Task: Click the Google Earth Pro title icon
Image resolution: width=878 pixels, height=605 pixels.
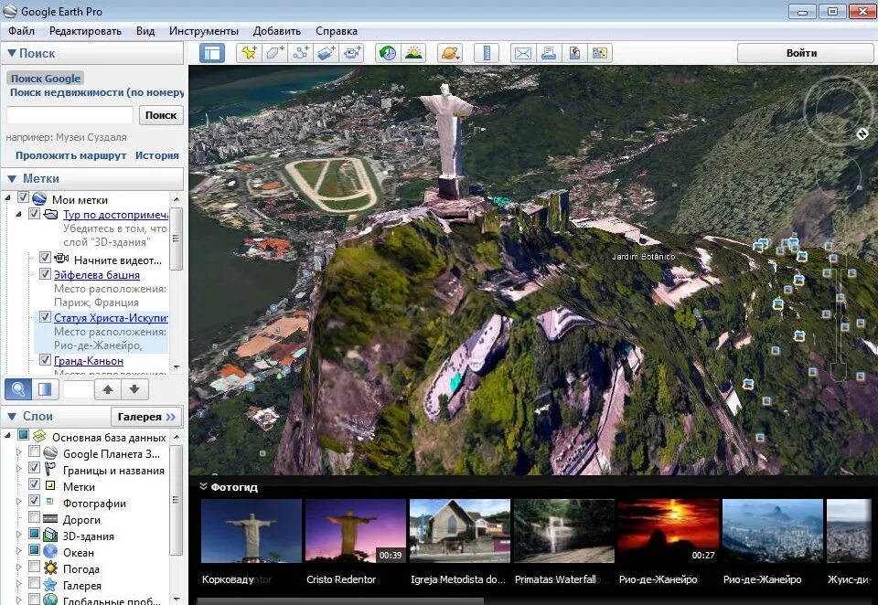Action: point(9,11)
